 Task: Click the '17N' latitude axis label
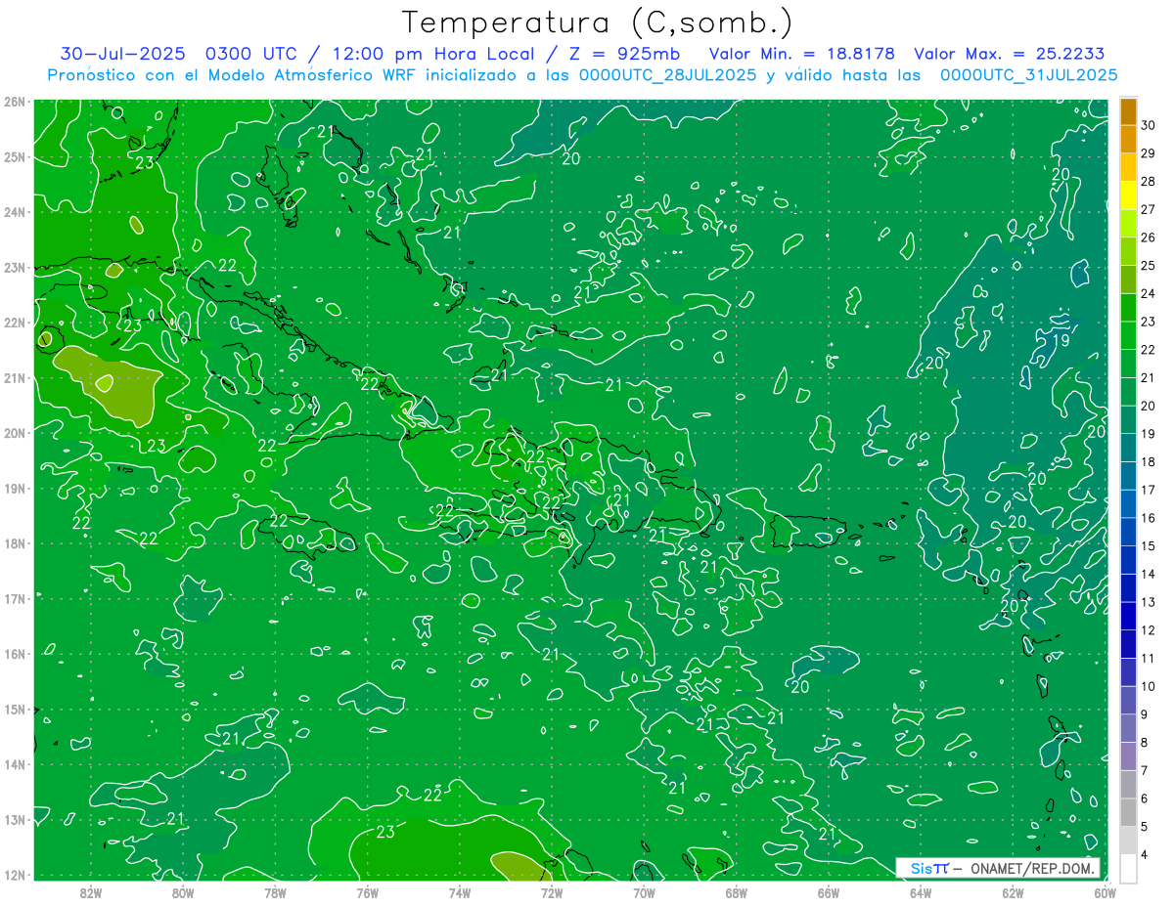[x=15, y=599]
